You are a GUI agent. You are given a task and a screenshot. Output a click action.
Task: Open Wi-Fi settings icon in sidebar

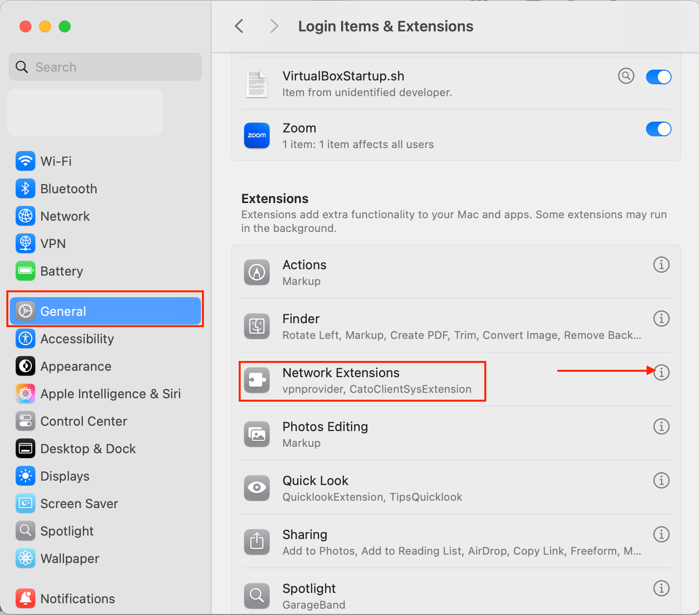[25, 161]
